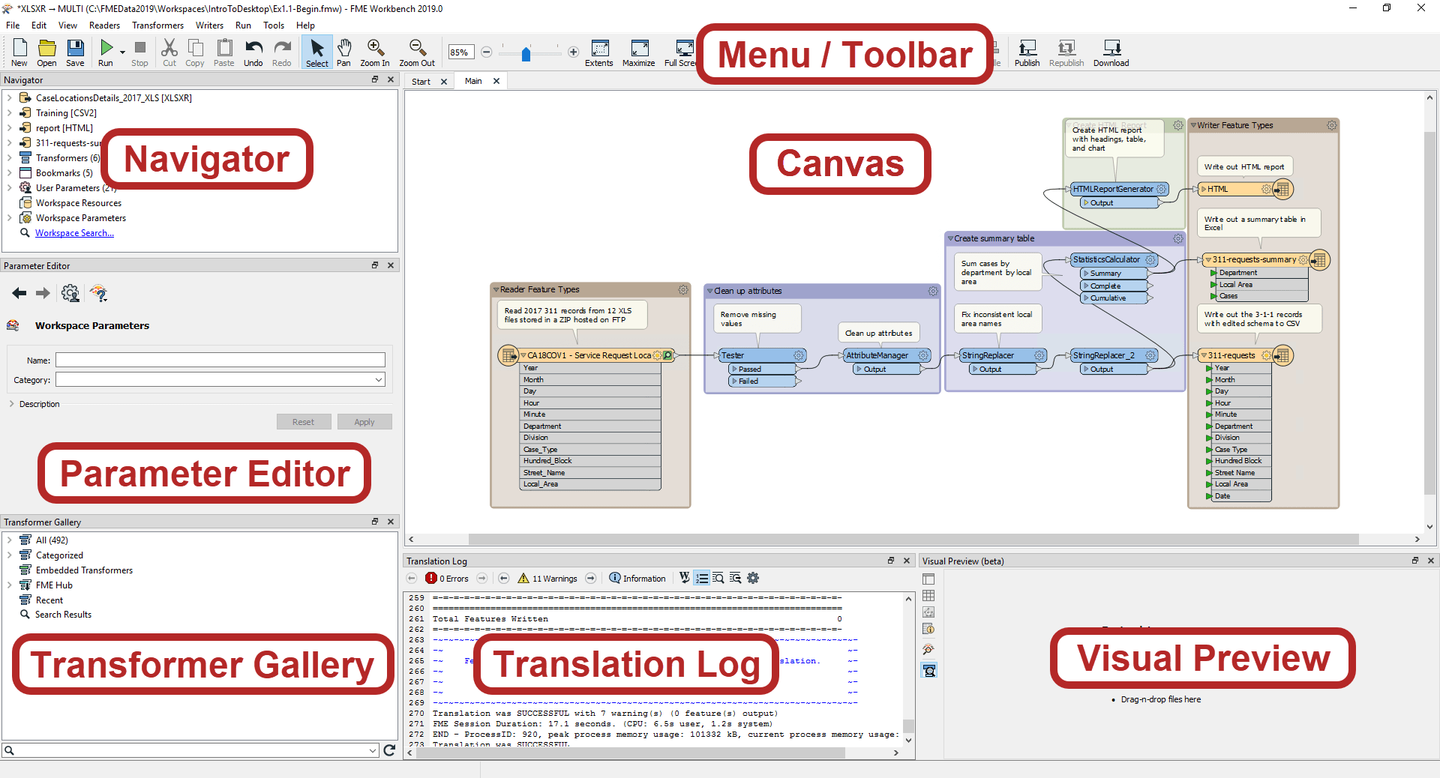Image resolution: width=1440 pixels, height=778 pixels.
Task: Open the Category dropdown in Parameter Editor
Action: [379, 380]
